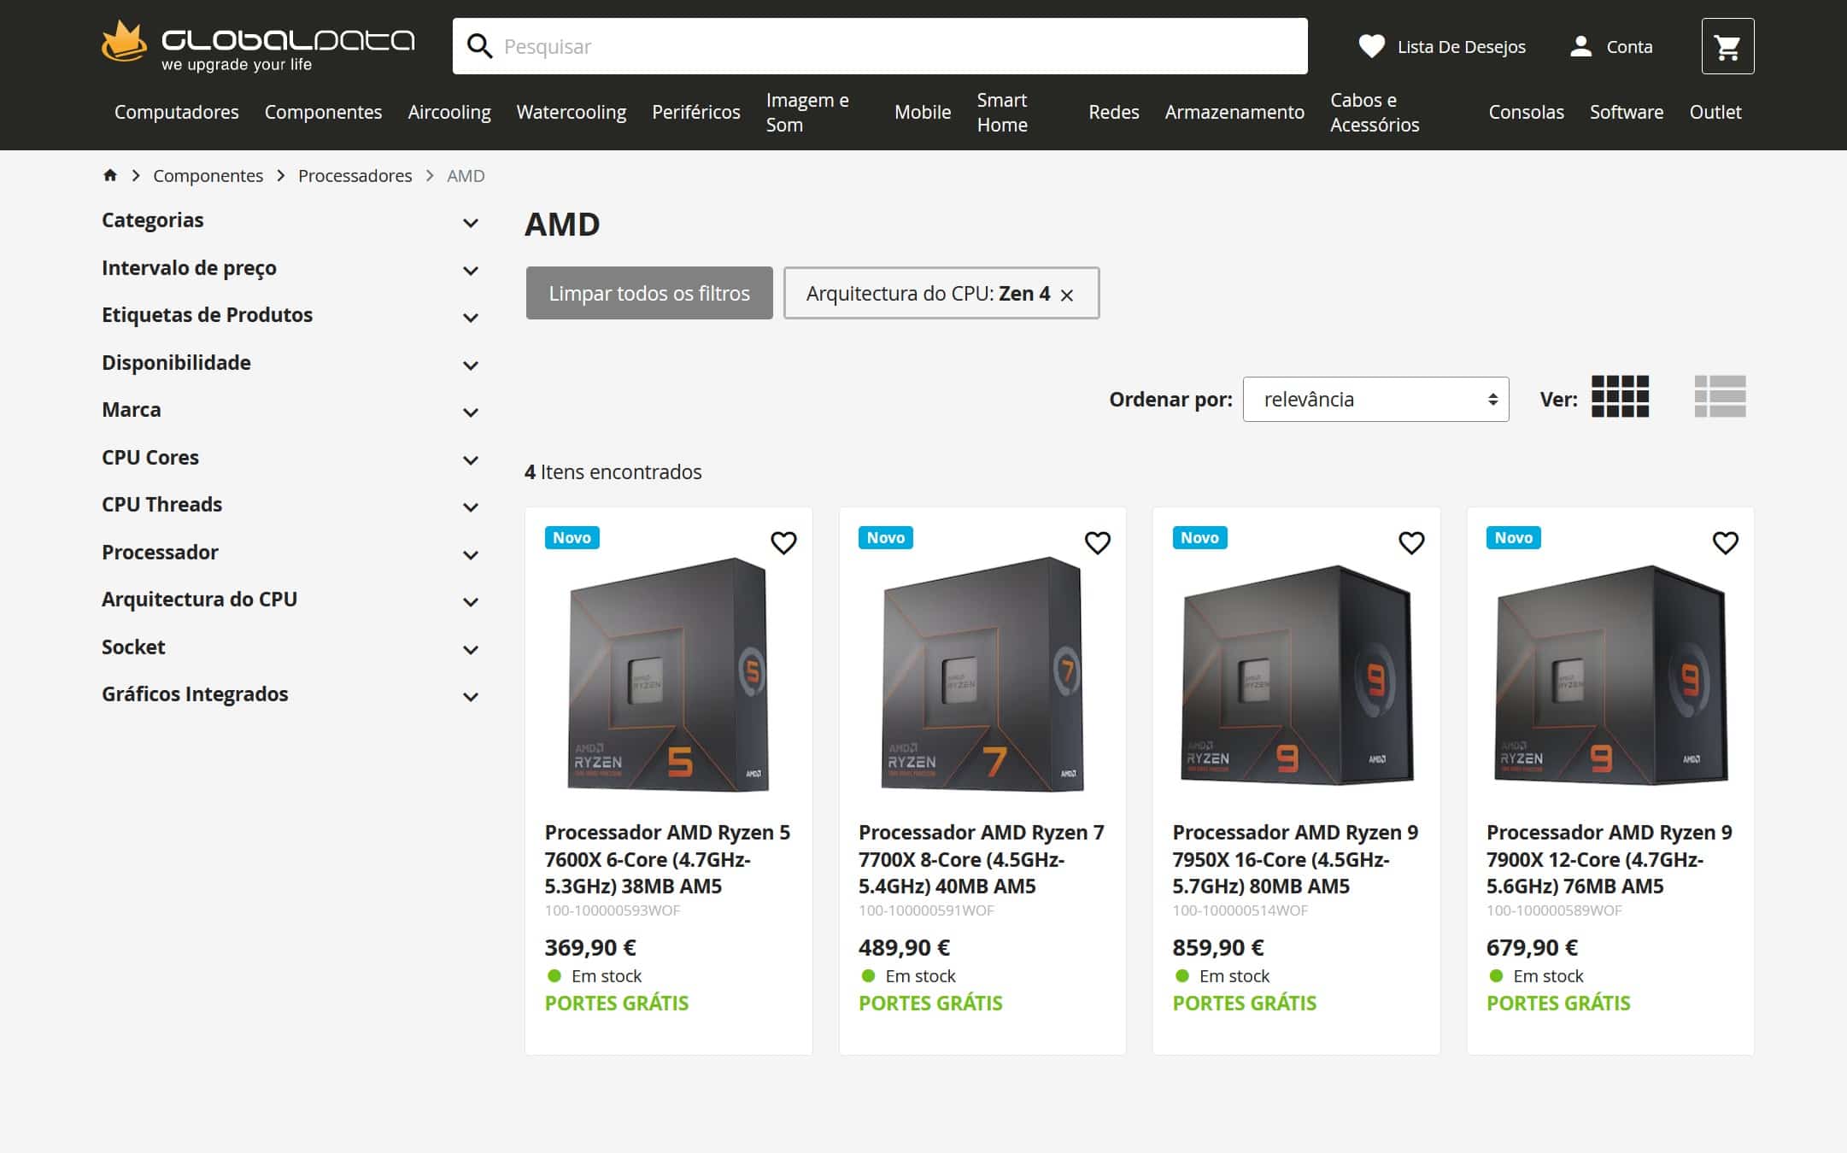
Task: Add Ryzen 7 7700X to wishlist heart
Action: (1097, 542)
